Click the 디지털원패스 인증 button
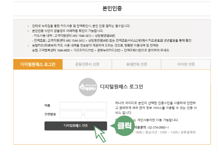The image size is (219, 154). (76, 126)
